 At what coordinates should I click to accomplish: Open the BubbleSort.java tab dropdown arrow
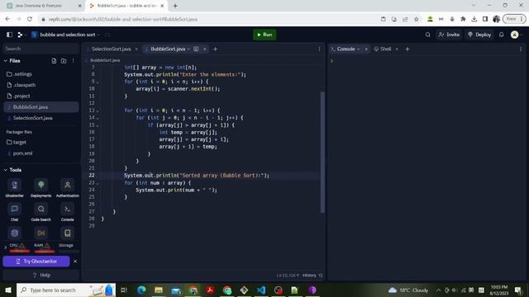pyautogui.click(x=188, y=49)
